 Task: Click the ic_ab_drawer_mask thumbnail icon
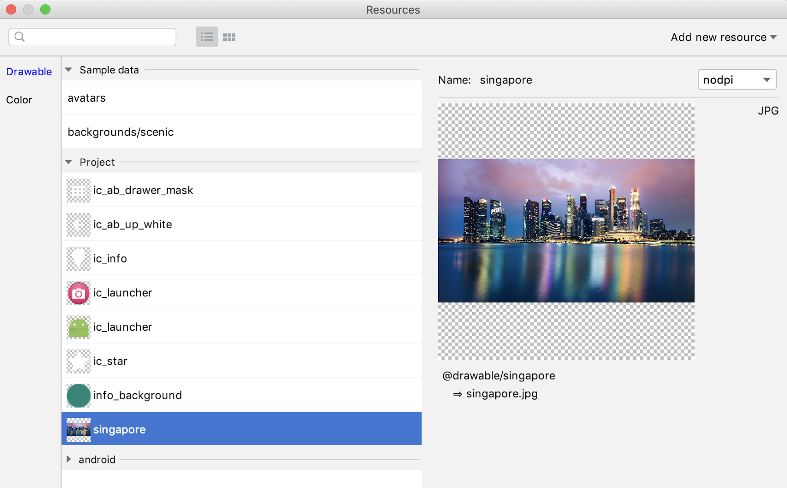(79, 191)
